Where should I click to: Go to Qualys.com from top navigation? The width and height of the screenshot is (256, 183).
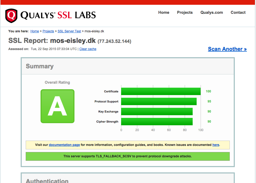[x=211, y=12]
